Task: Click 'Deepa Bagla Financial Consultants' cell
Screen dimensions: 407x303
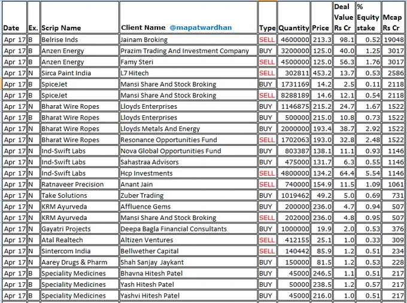Action: [x=189, y=229]
